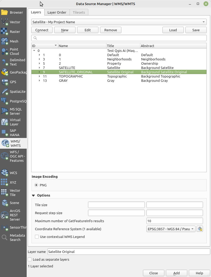Select the PNG image encoding

(37, 185)
